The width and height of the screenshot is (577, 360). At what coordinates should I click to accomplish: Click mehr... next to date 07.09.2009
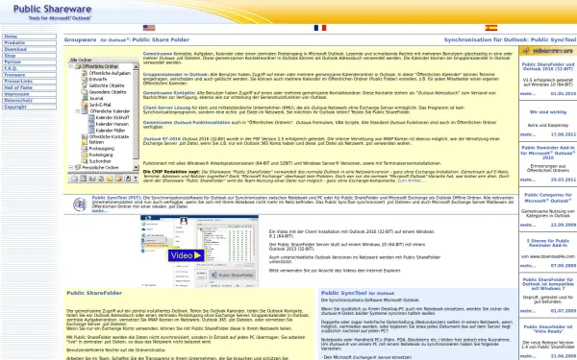pos(528,266)
